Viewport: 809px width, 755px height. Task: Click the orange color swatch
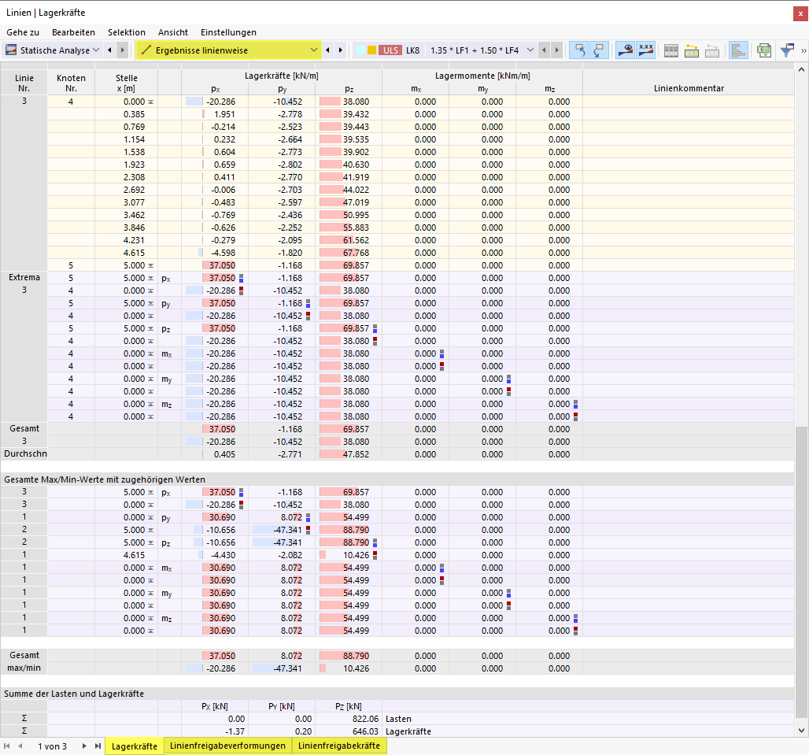(x=371, y=50)
